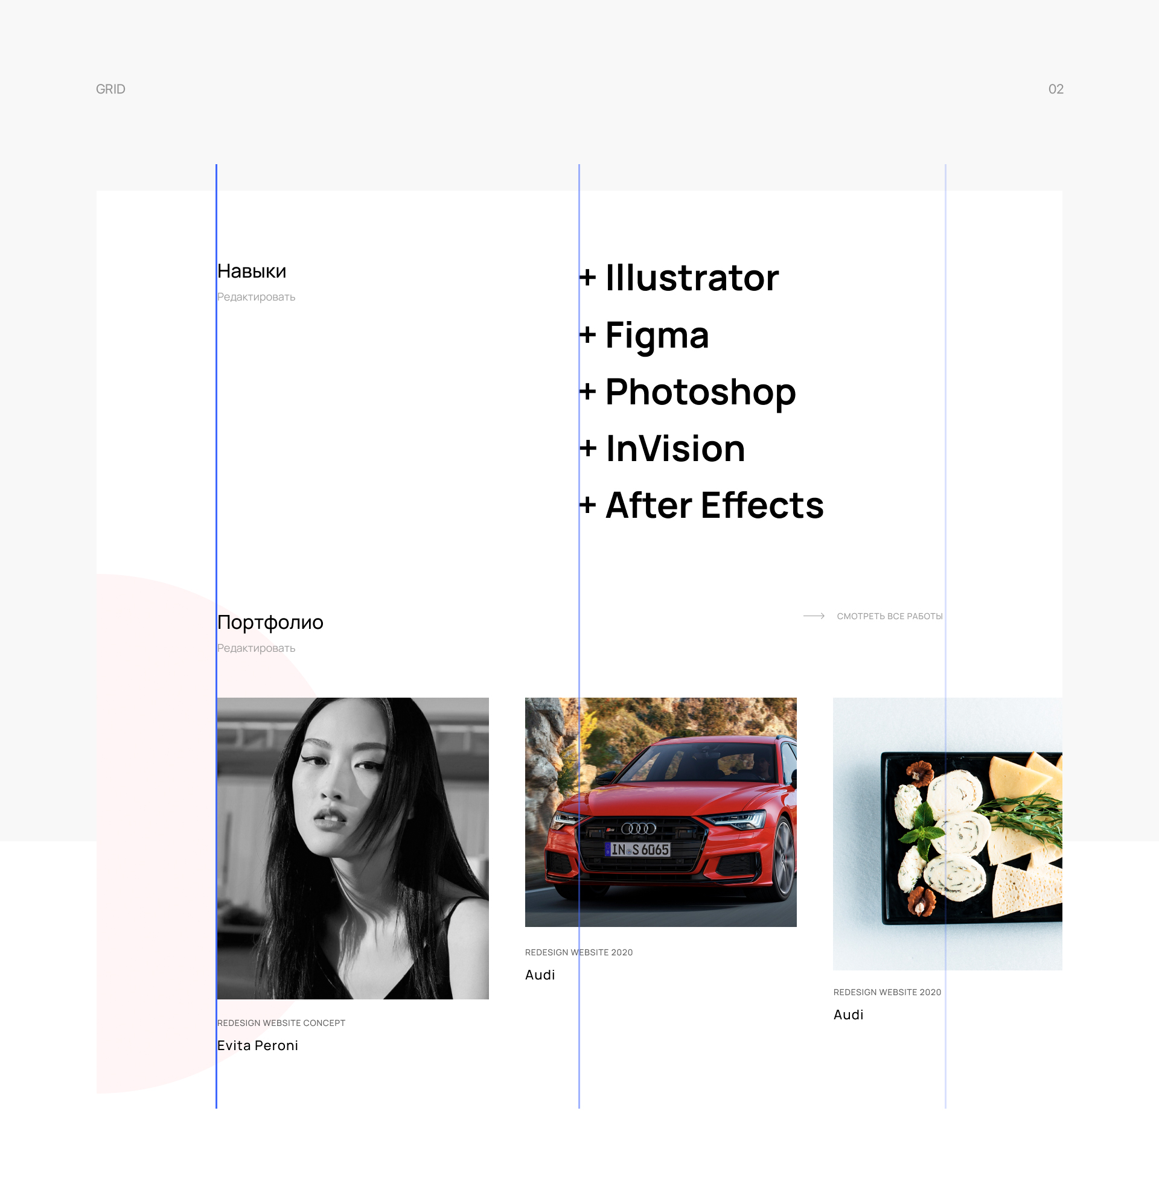Click the Illustrator skill label
This screenshot has width=1159, height=1204.
[692, 278]
